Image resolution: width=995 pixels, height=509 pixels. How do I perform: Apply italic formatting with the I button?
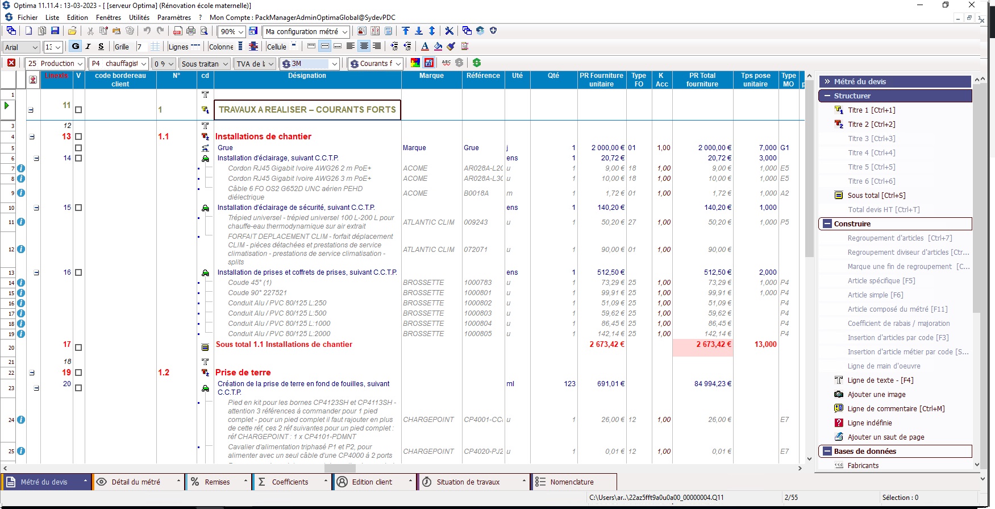coord(88,47)
